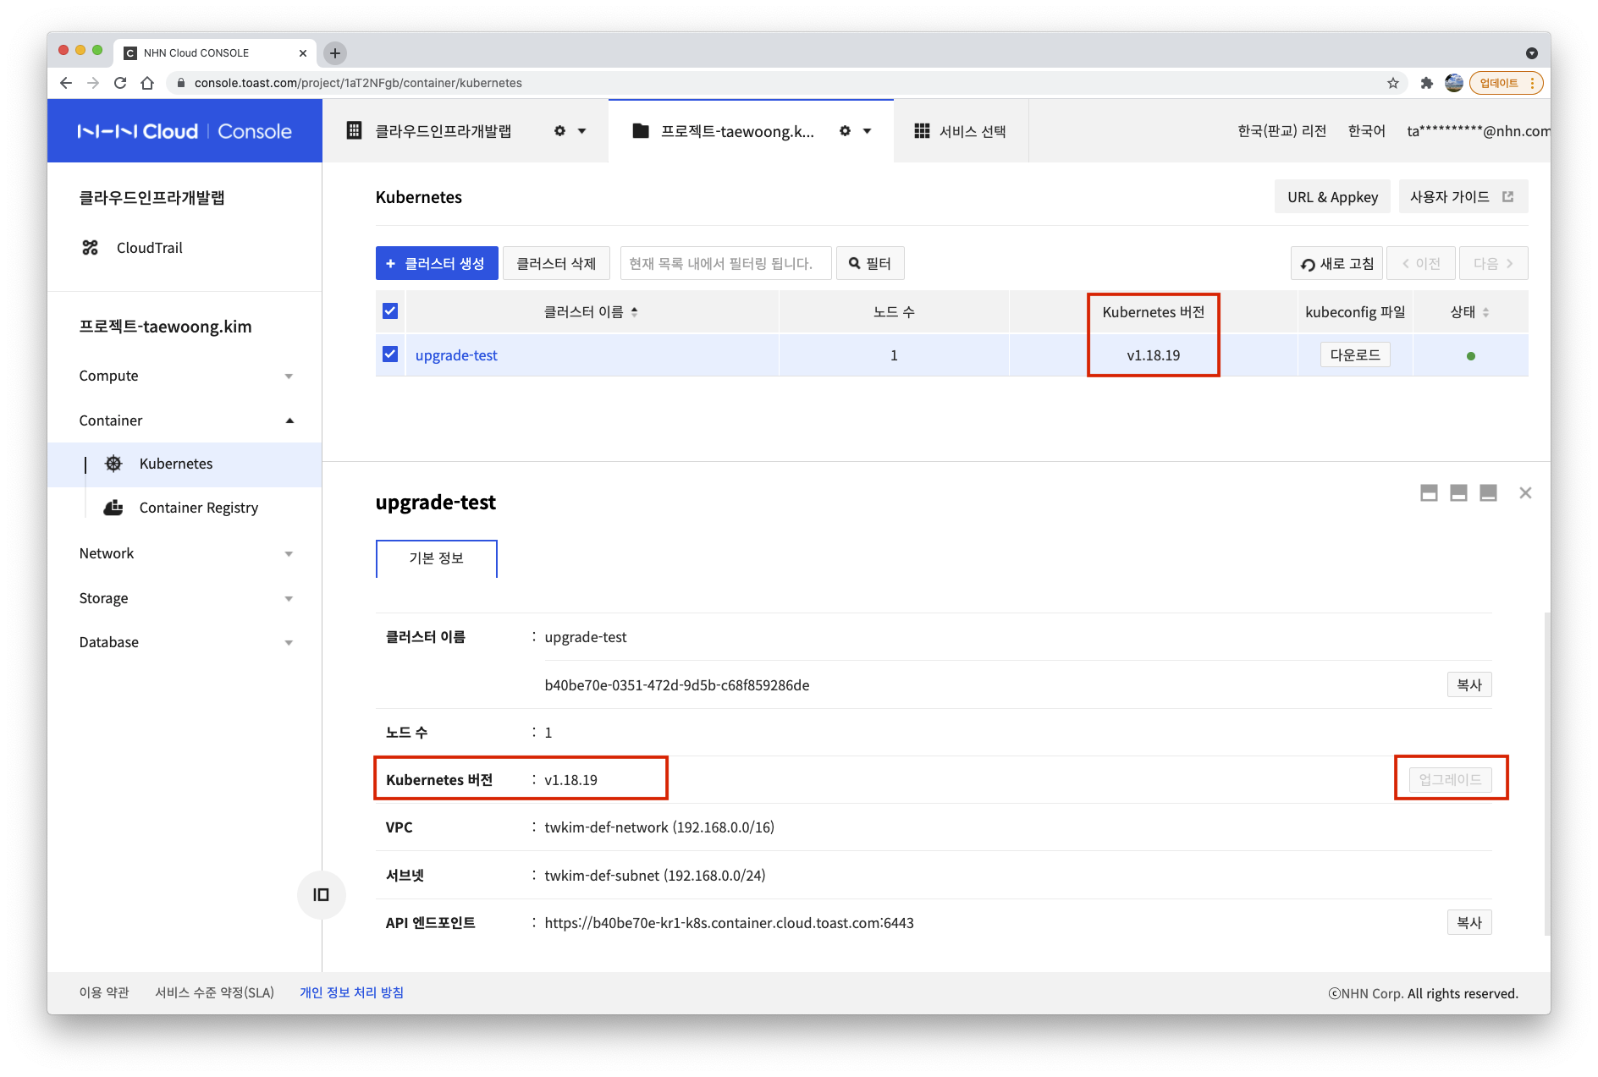
Task: Download kubeconfig with 다운로드 button
Action: tap(1355, 355)
